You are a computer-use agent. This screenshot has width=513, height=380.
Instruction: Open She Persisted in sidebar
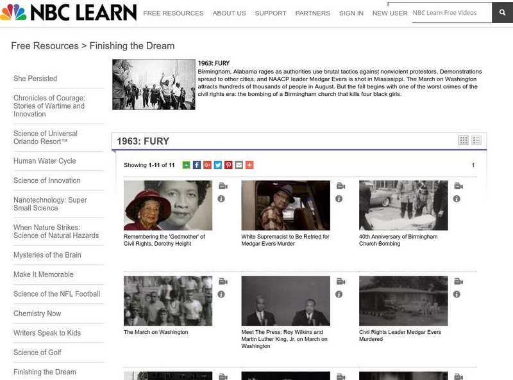point(35,78)
